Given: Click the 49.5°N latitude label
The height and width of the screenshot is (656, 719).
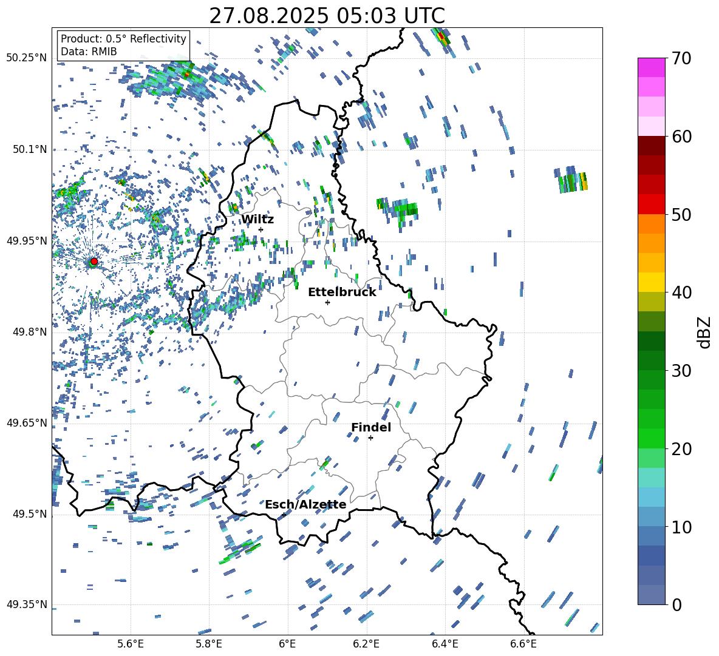Looking at the screenshot, I should coord(29,514).
